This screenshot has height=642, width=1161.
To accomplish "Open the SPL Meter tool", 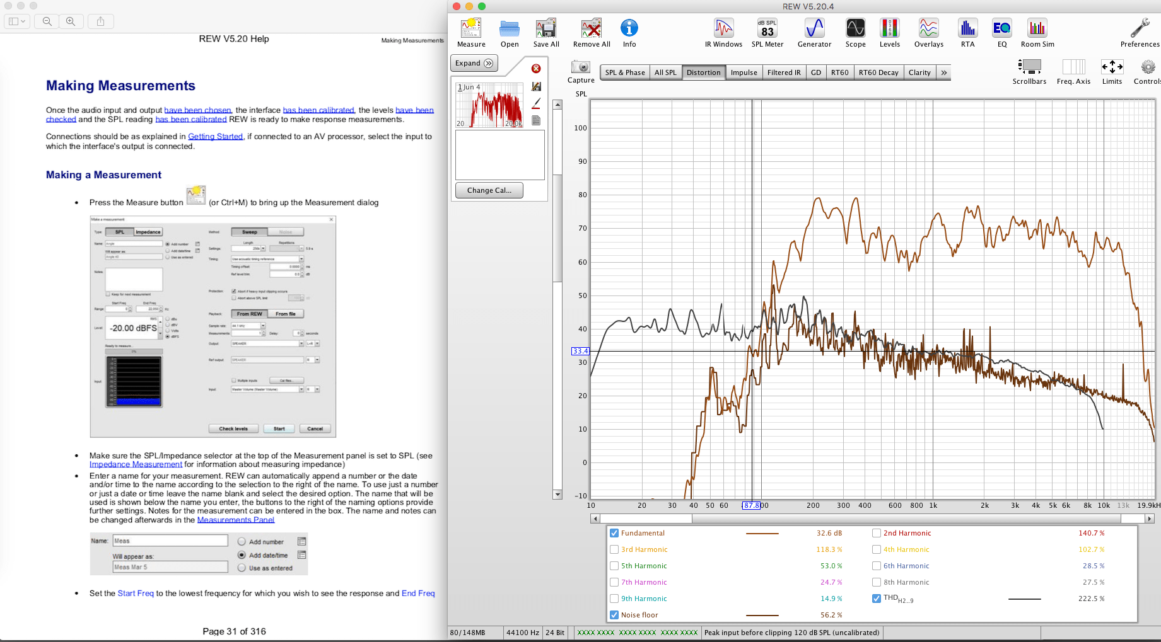I will point(767,33).
